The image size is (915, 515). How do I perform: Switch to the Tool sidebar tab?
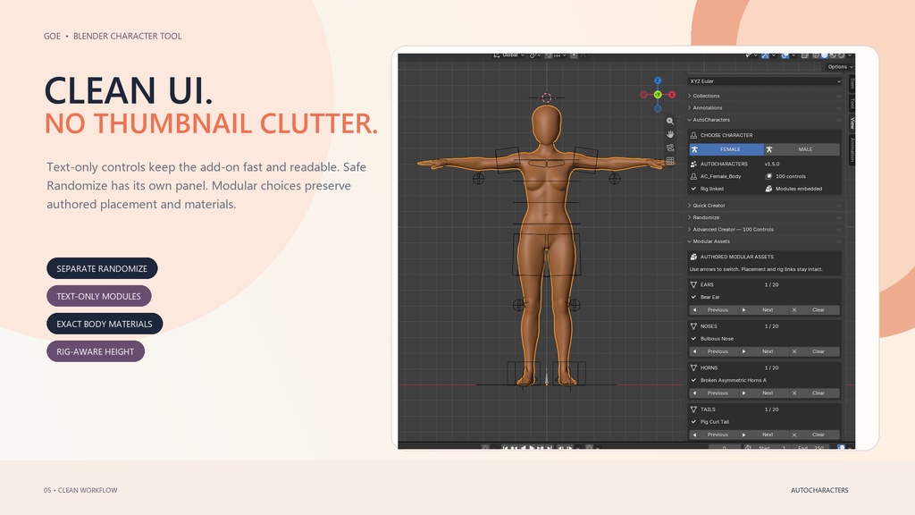click(x=852, y=104)
